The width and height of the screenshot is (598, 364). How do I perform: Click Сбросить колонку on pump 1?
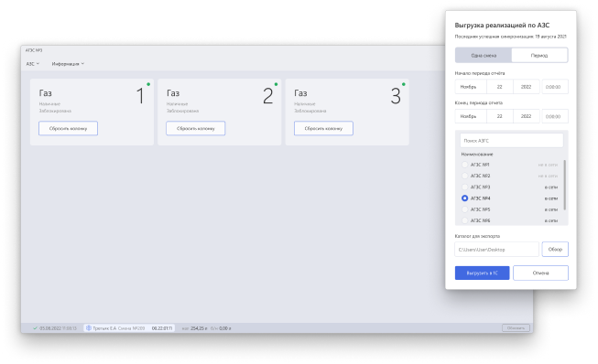pos(68,128)
